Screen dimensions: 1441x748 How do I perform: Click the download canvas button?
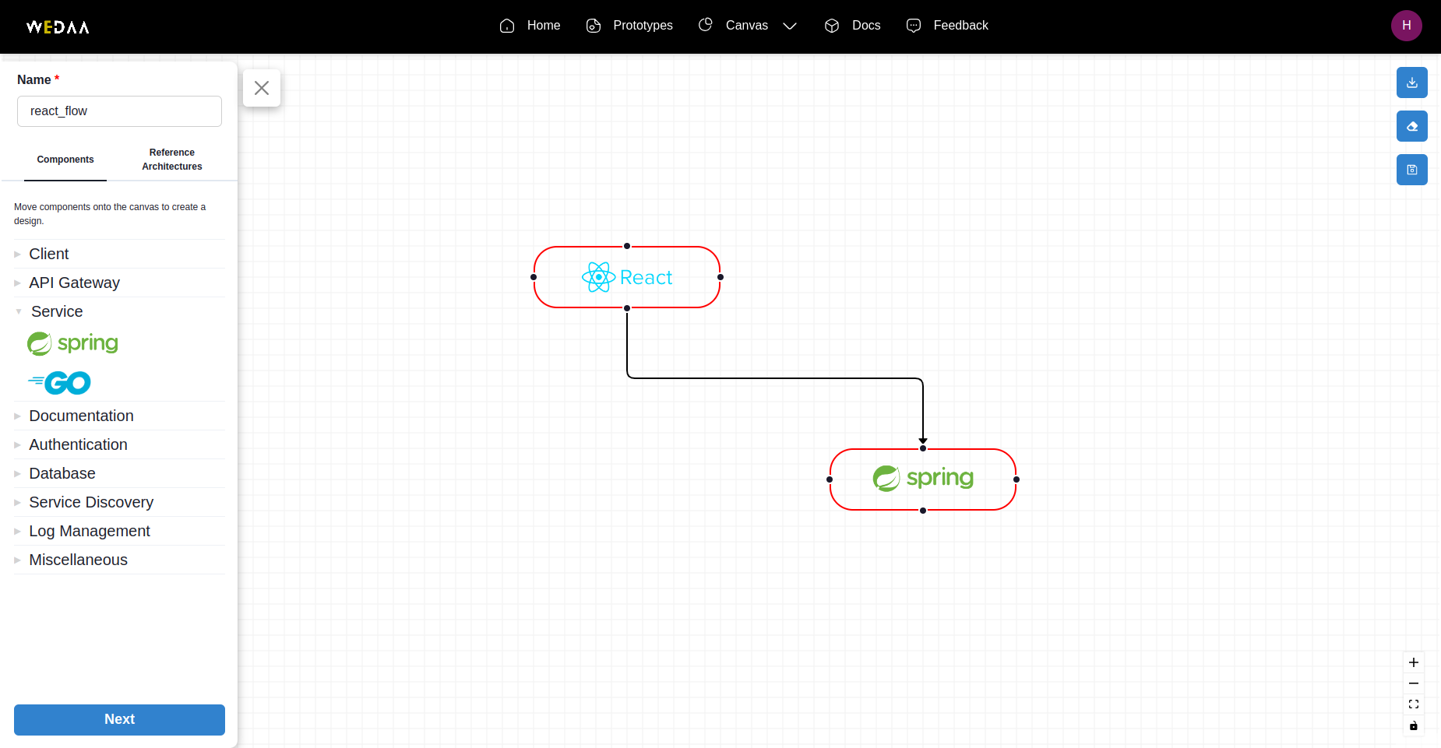click(1412, 83)
